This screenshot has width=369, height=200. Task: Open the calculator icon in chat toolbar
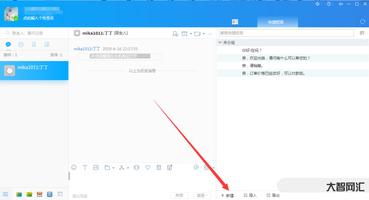pos(159,167)
